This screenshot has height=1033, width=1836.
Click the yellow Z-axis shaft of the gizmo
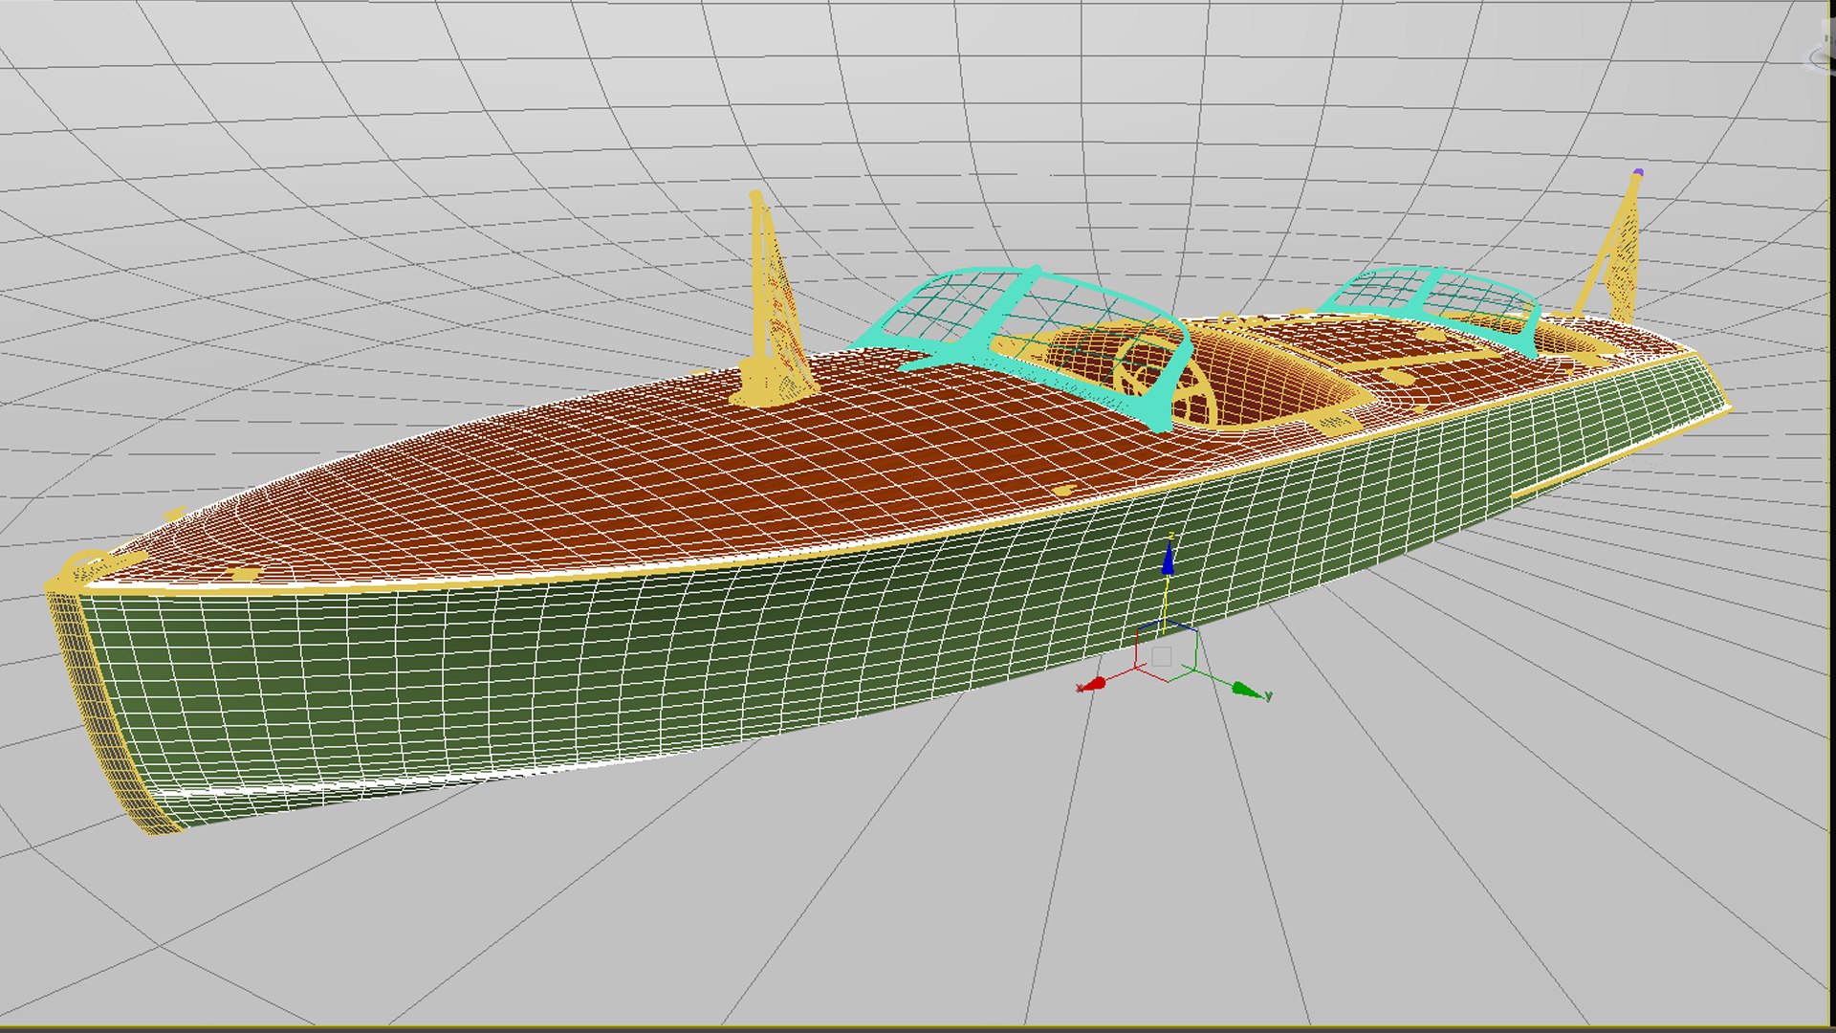1165,601
